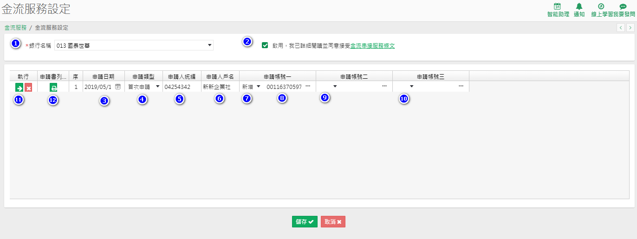Click account number 00116370597 field

coord(284,87)
